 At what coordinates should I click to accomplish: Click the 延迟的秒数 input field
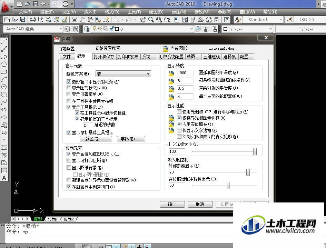pyautogui.click(x=88, y=125)
